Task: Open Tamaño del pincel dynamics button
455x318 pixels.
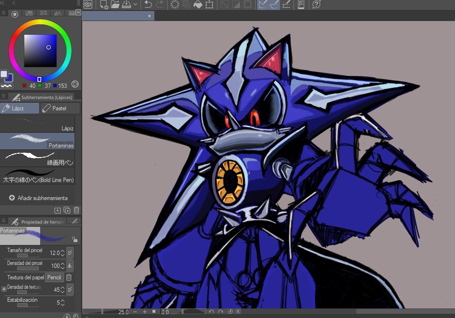Action: click(70, 253)
